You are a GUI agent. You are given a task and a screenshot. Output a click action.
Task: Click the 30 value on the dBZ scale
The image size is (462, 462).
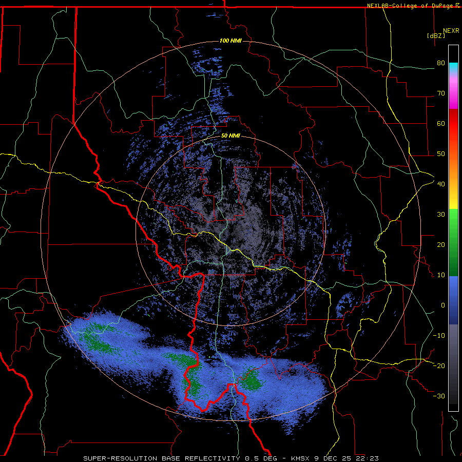(441, 214)
